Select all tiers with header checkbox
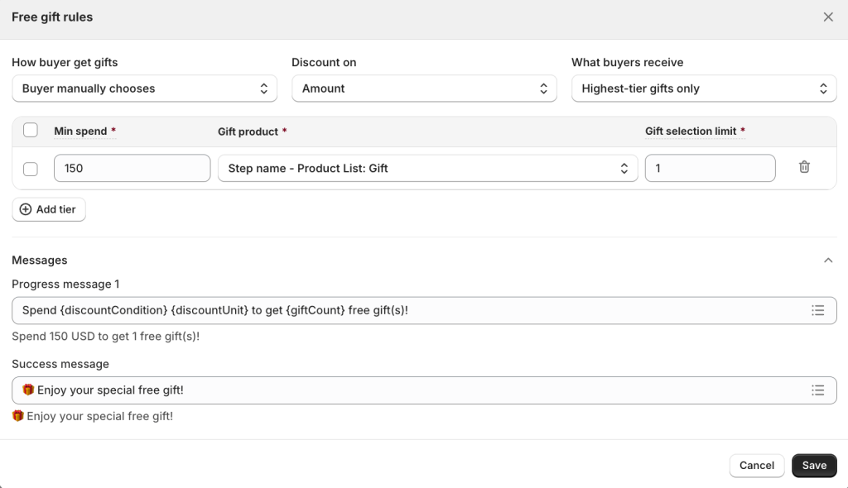This screenshot has width=848, height=488. pos(31,130)
